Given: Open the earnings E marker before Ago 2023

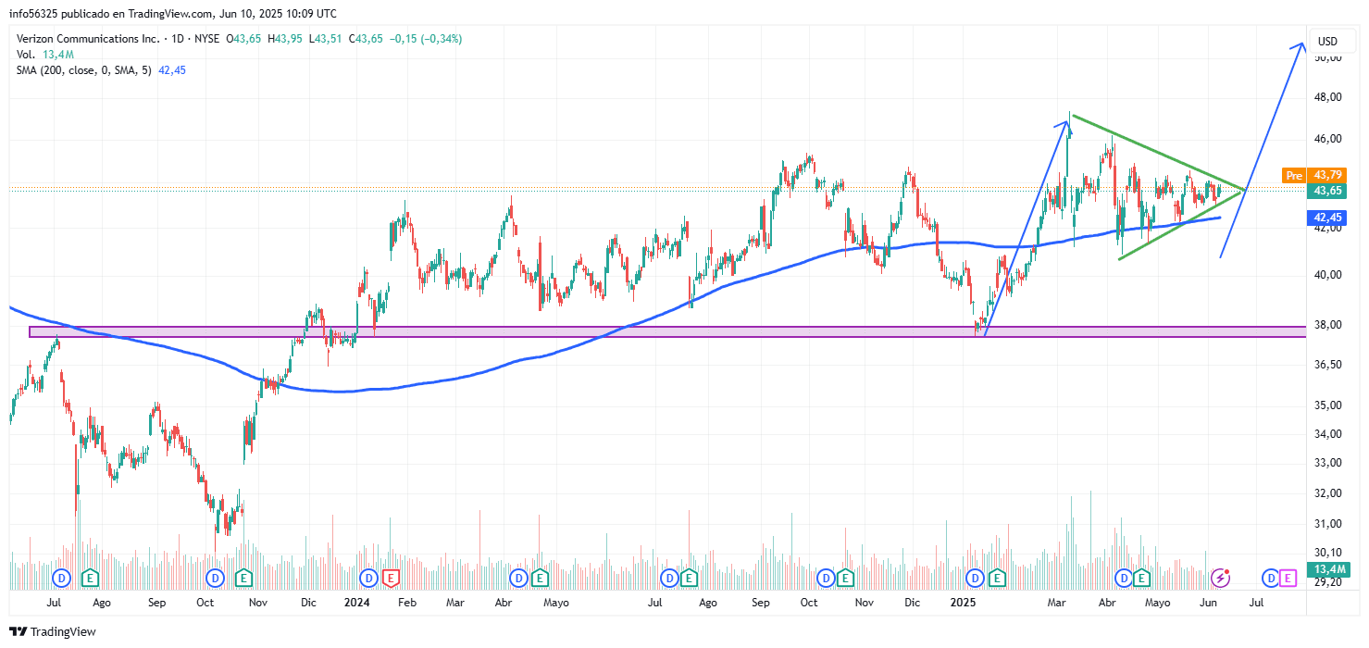Looking at the screenshot, I should [x=90, y=578].
